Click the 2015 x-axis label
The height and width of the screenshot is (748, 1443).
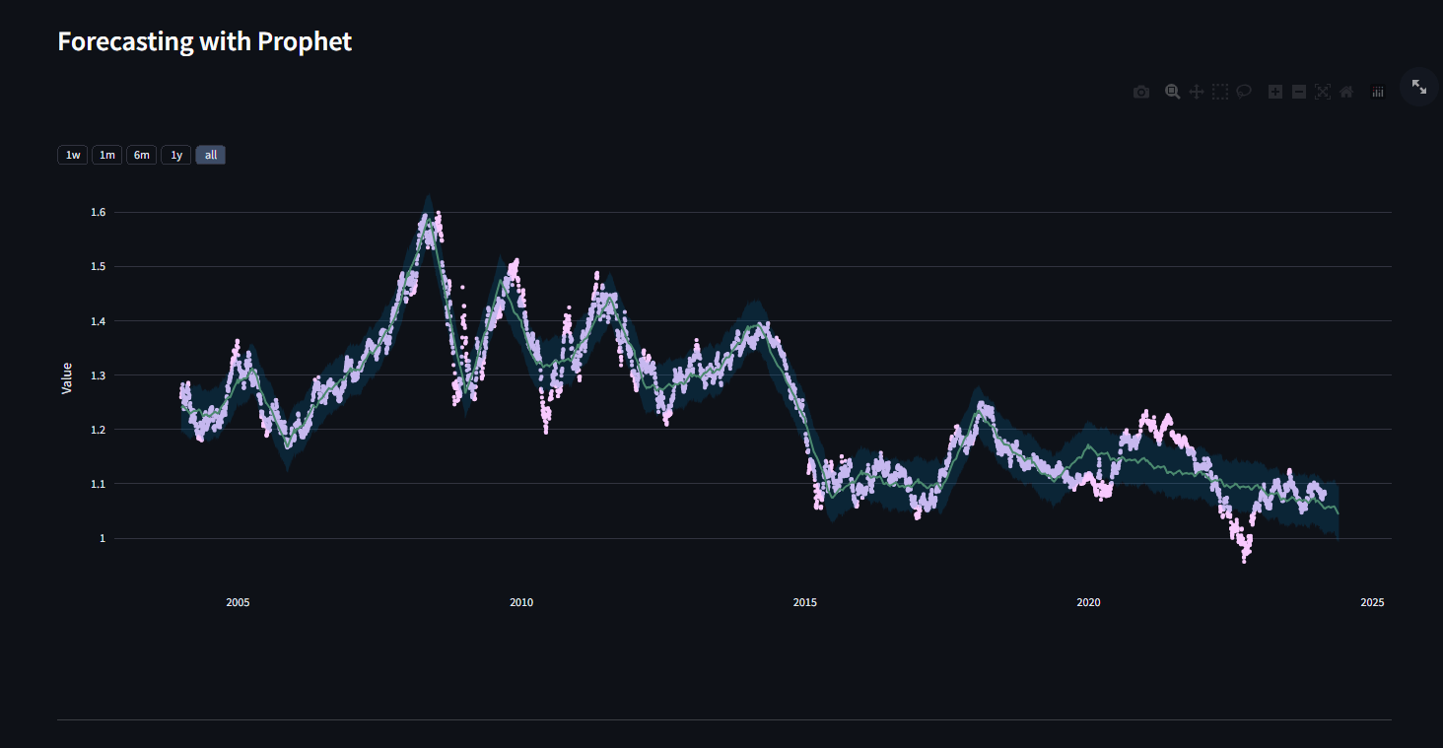coord(805,602)
